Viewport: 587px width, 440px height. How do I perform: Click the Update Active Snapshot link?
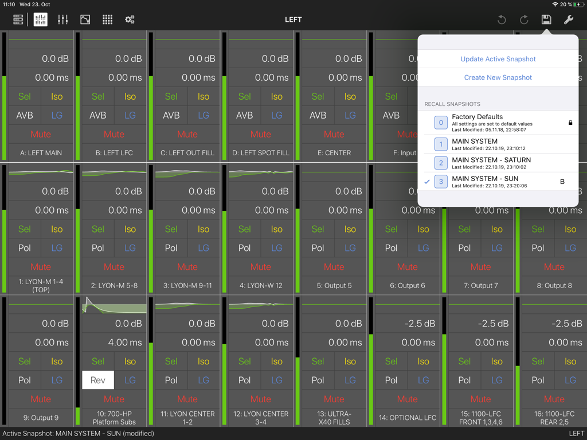(x=498, y=59)
